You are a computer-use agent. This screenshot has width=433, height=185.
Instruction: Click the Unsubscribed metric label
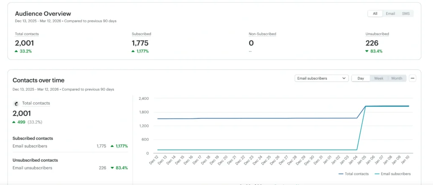(x=377, y=34)
